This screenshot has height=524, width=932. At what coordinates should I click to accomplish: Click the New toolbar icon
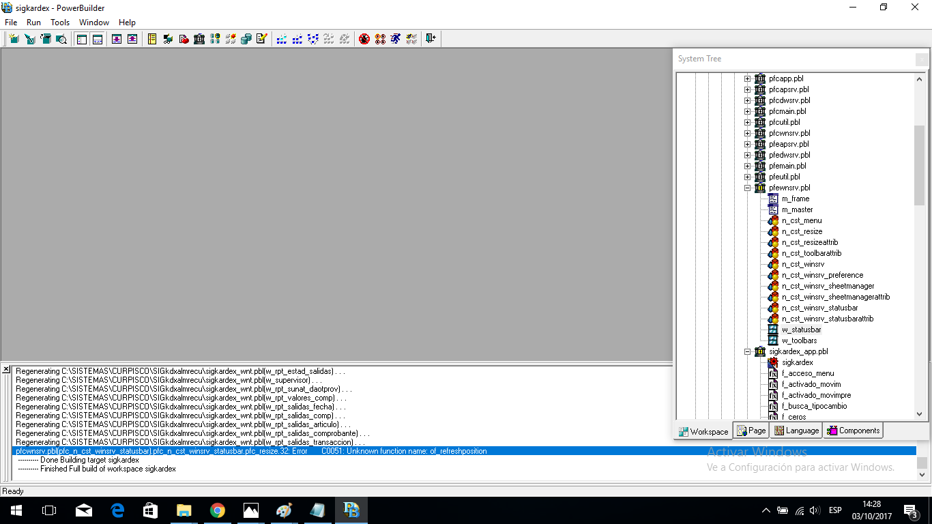[14, 39]
